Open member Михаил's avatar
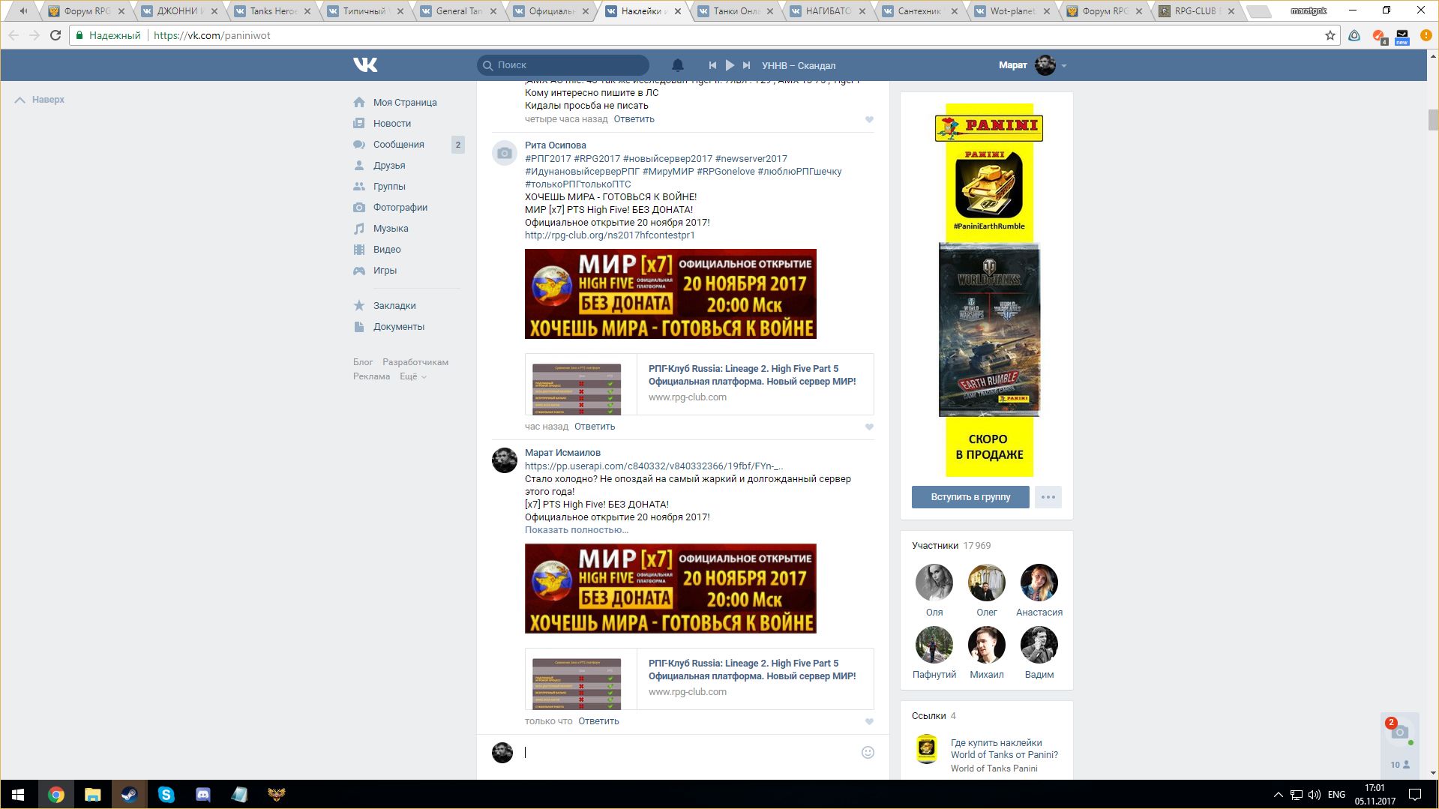This screenshot has width=1439, height=809. tap(987, 645)
